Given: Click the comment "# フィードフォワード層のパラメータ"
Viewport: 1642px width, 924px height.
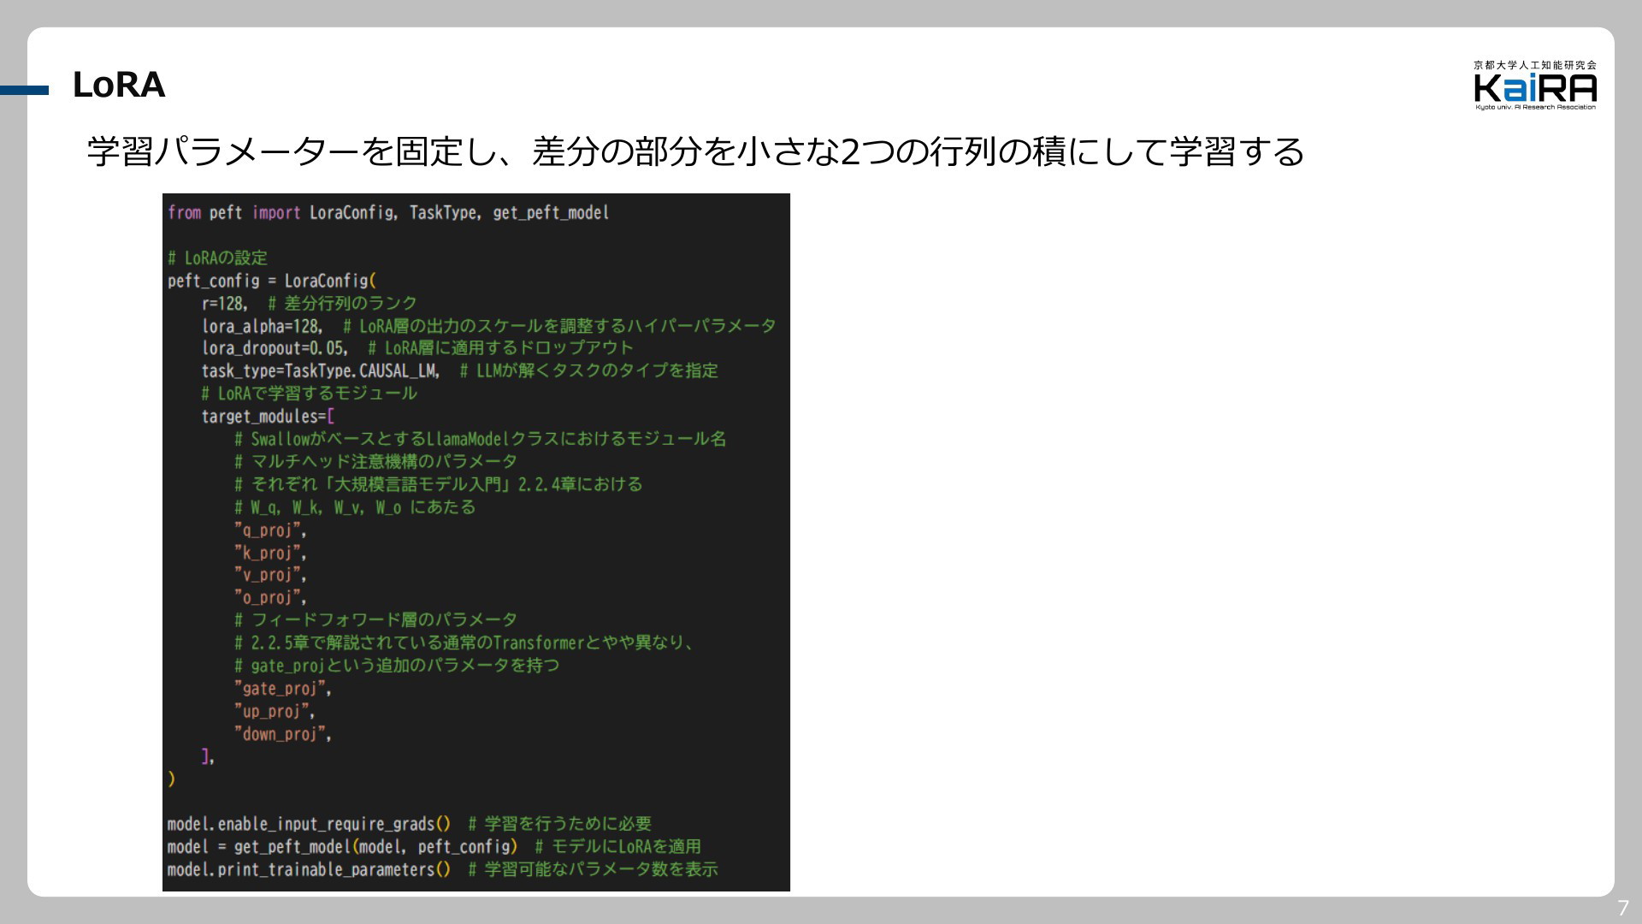Looking at the screenshot, I should pyautogui.click(x=376, y=619).
